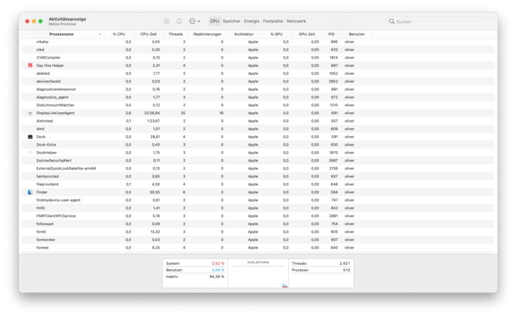Click the DisplayLinkUserAgent process icon
Viewport: 516px width, 317px height.
(30, 113)
